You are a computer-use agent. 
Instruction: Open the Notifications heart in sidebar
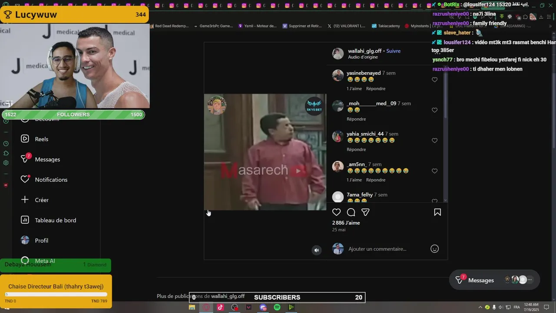(x=25, y=179)
